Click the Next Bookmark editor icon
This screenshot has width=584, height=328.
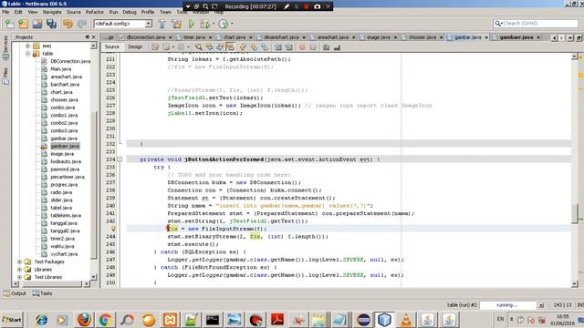click(x=254, y=47)
